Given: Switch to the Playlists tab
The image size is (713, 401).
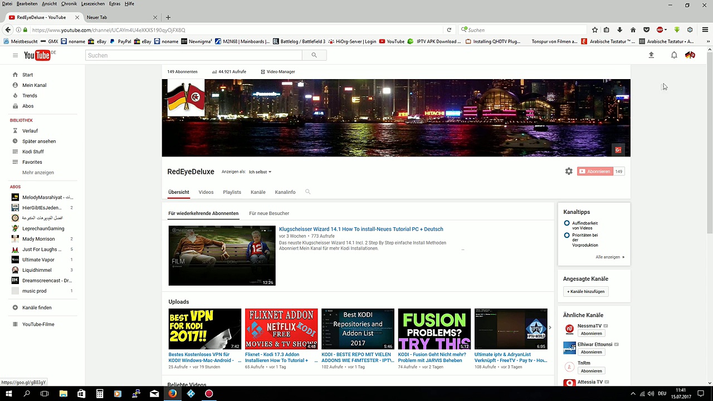Looking at the screenshot, I should [232, 192].
